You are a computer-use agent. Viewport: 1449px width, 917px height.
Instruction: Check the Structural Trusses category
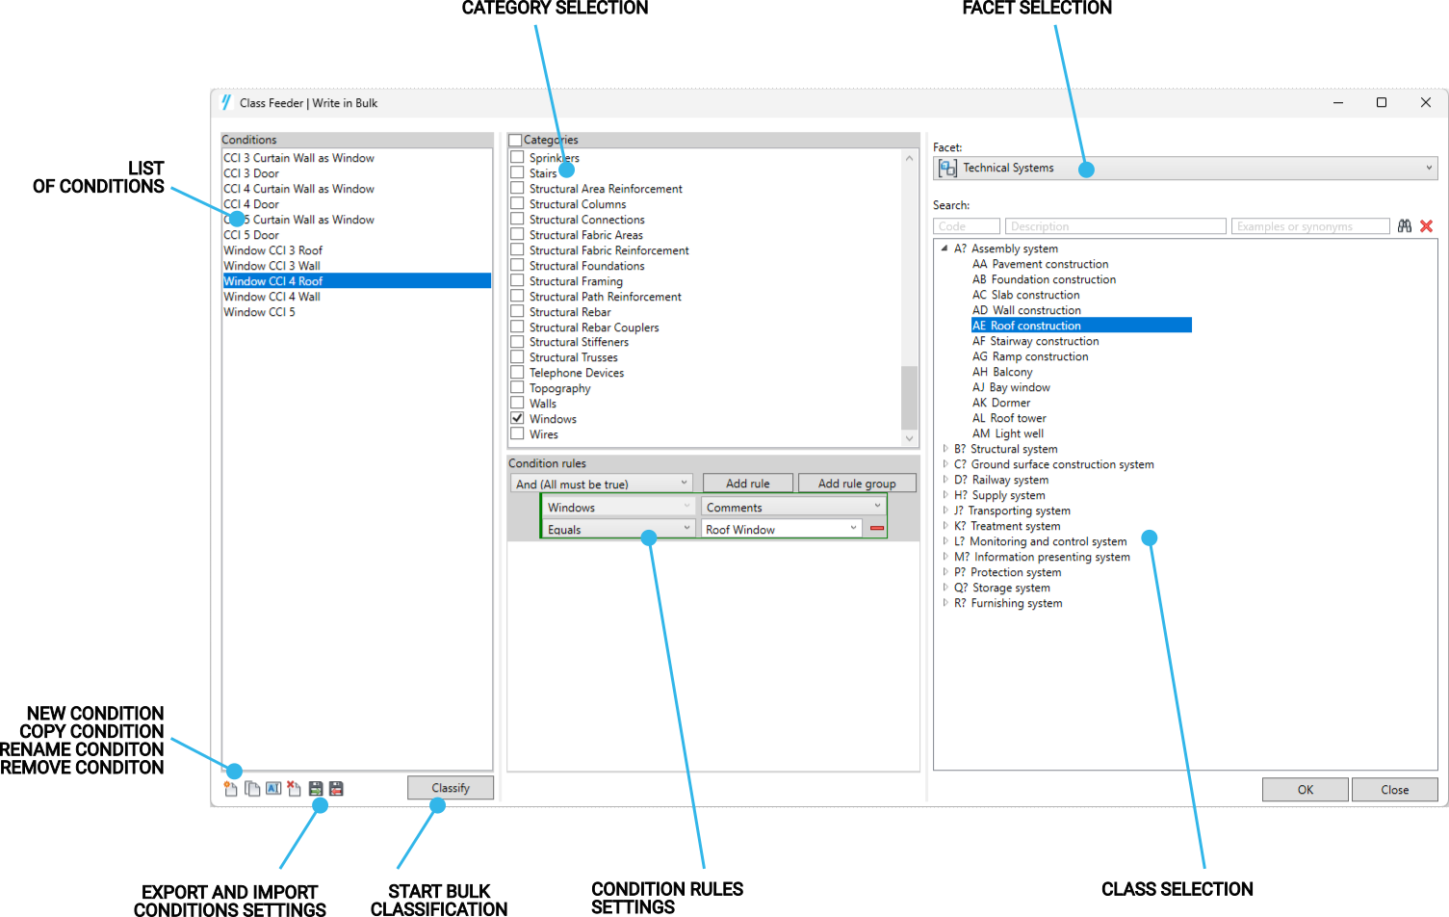[517, 357]
